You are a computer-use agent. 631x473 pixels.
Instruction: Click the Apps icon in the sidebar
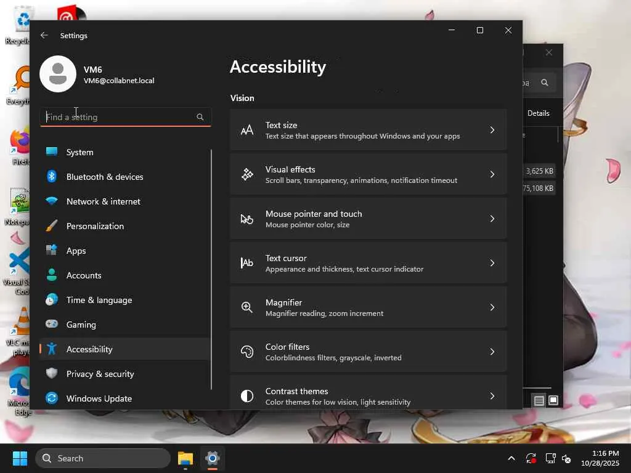pyautogui.click(x=52, y=250)
